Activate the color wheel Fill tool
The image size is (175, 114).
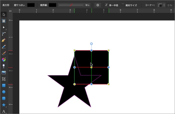coord(4,60)
